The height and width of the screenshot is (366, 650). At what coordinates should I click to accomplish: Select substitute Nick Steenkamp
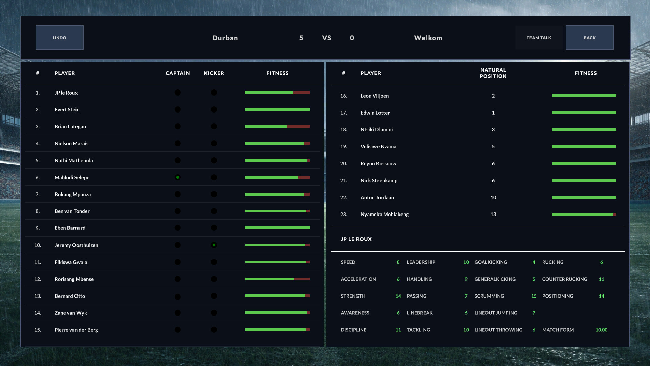(x=379, y=180)
